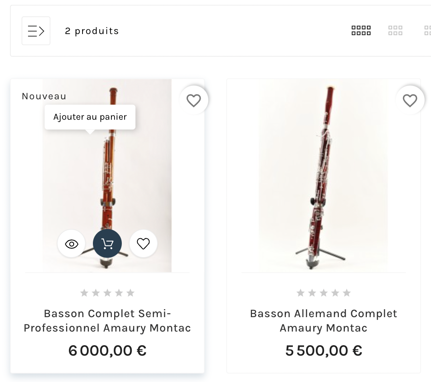Open Basson Complet Semi-Professionnel Amaury Montac link
Screen dimensions: 431x382
pyautogui.click(x=107, y=321)
